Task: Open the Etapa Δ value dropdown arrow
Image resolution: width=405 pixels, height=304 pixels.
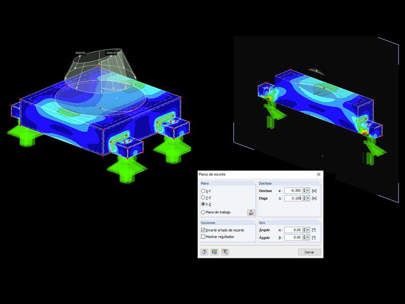Action: pos(308,198)
